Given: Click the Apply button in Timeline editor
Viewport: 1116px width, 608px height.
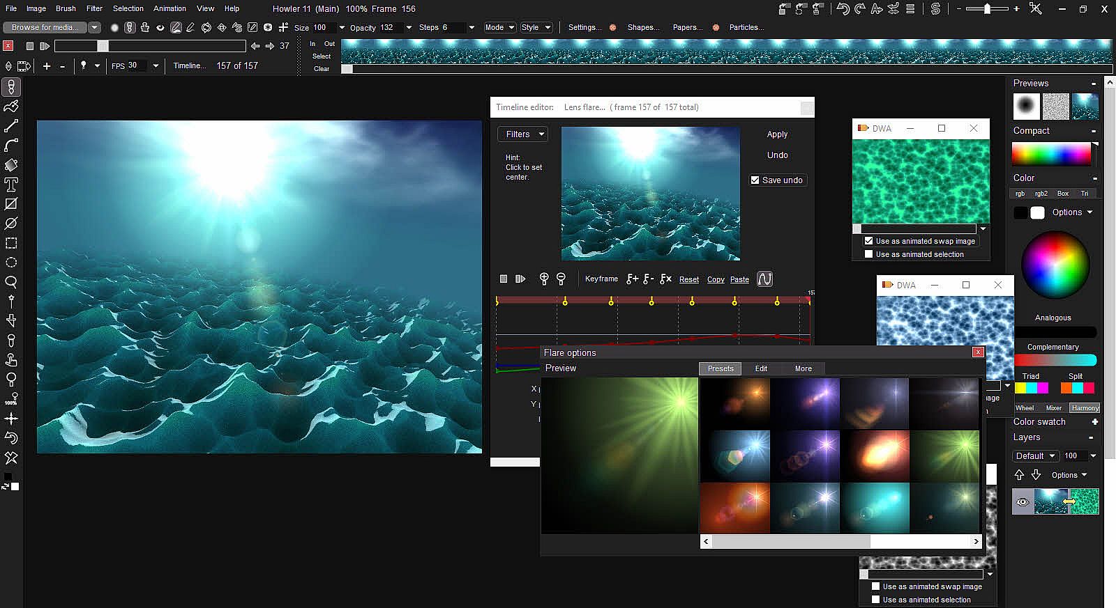Looking at the screenshot, I should [x=777, y=134].
